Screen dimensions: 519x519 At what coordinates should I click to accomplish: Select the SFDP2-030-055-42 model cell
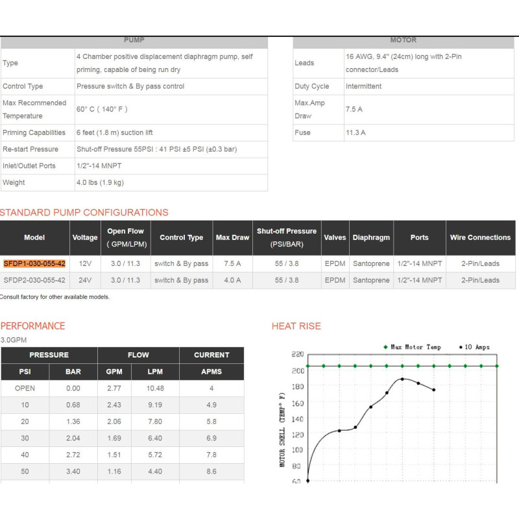coord(34,280)
